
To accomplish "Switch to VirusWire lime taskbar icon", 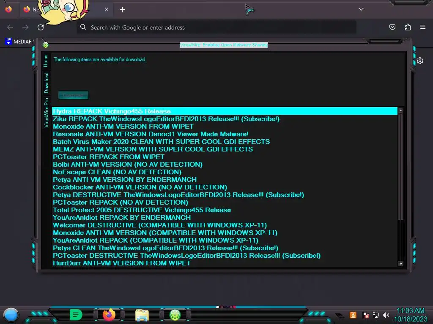I will click(175, 315).
